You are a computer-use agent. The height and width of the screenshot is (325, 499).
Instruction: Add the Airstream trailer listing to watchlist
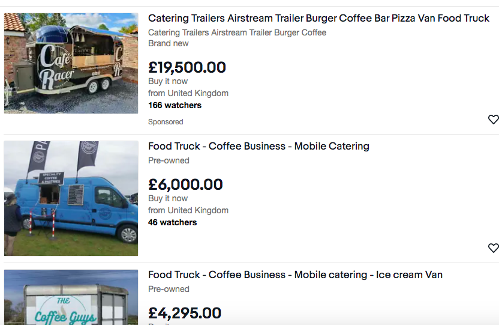[493, 120]
